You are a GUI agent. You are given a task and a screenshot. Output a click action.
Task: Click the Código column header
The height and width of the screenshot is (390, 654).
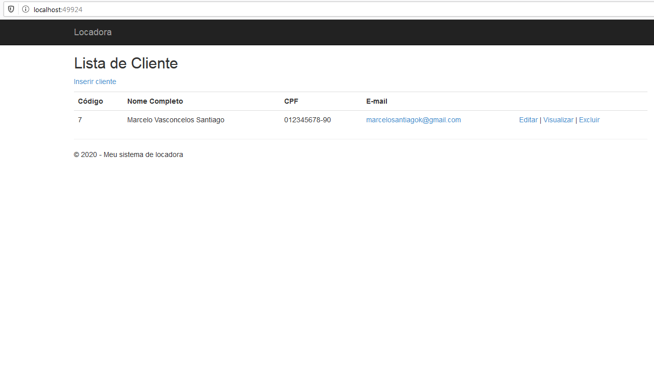pyautogui.click(x=91, y=101)
